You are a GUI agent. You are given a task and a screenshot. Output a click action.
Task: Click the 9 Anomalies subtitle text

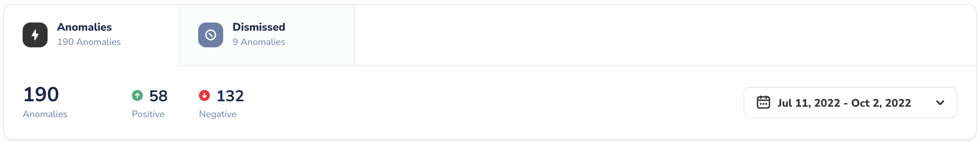click(259, 42)
